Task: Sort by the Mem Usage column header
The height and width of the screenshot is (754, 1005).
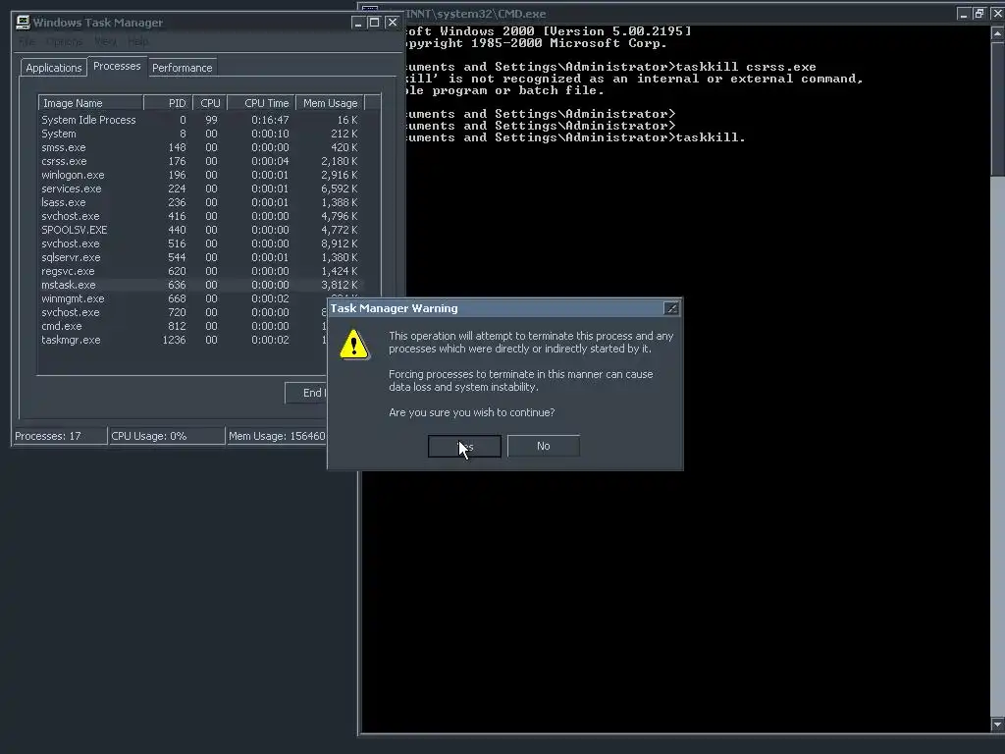Action: point(330,103)
